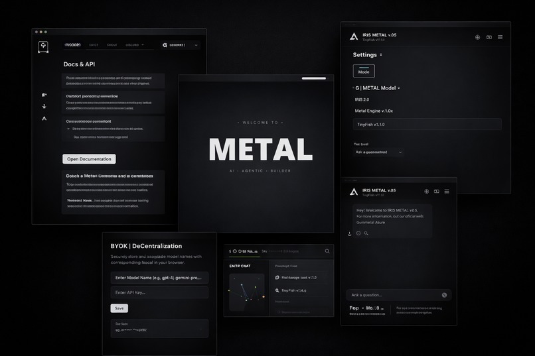The width and height of the screenshot is (535, 356).
Task: Click the 'IRIS METAL v.05' title in Settings window
Action: click(x=380, y=35)
